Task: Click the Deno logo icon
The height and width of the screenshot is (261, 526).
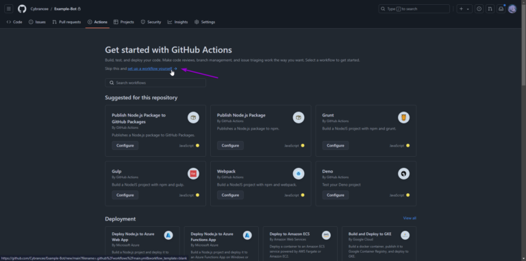Action: (404, 174)
